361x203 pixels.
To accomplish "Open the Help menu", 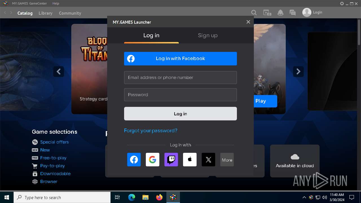I will point(56,3).
